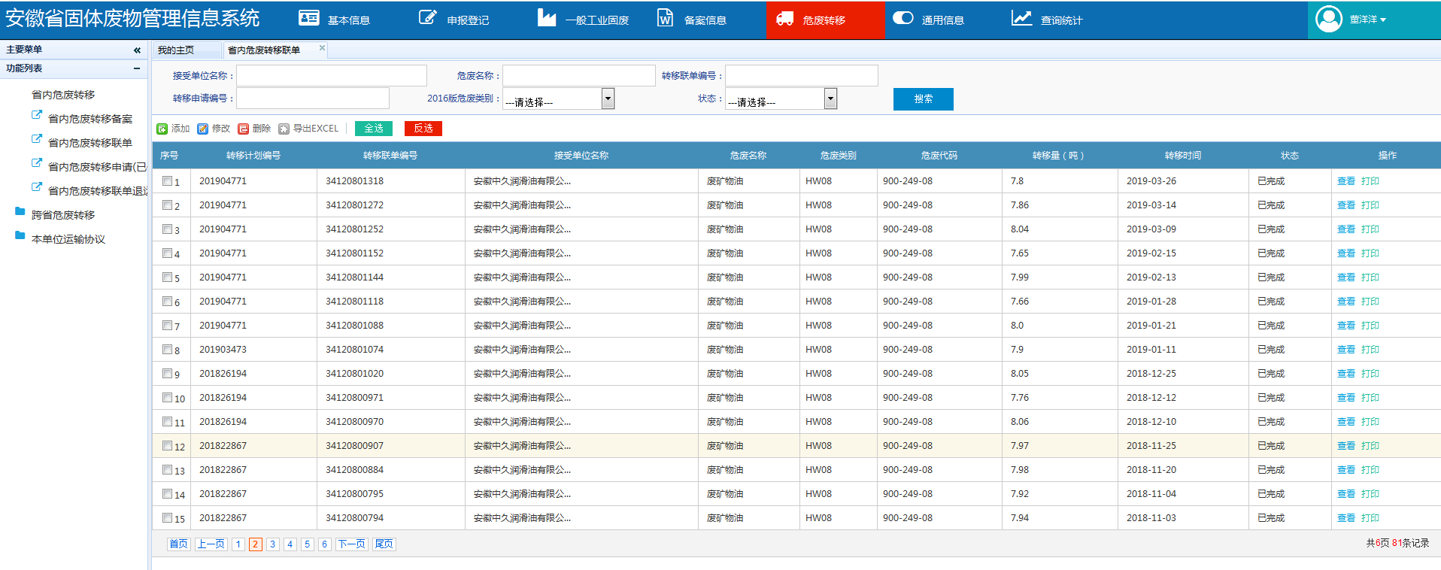Screen dimensions: 1441x570
Task: Select the checkbox for row 15
Action: 168,517
